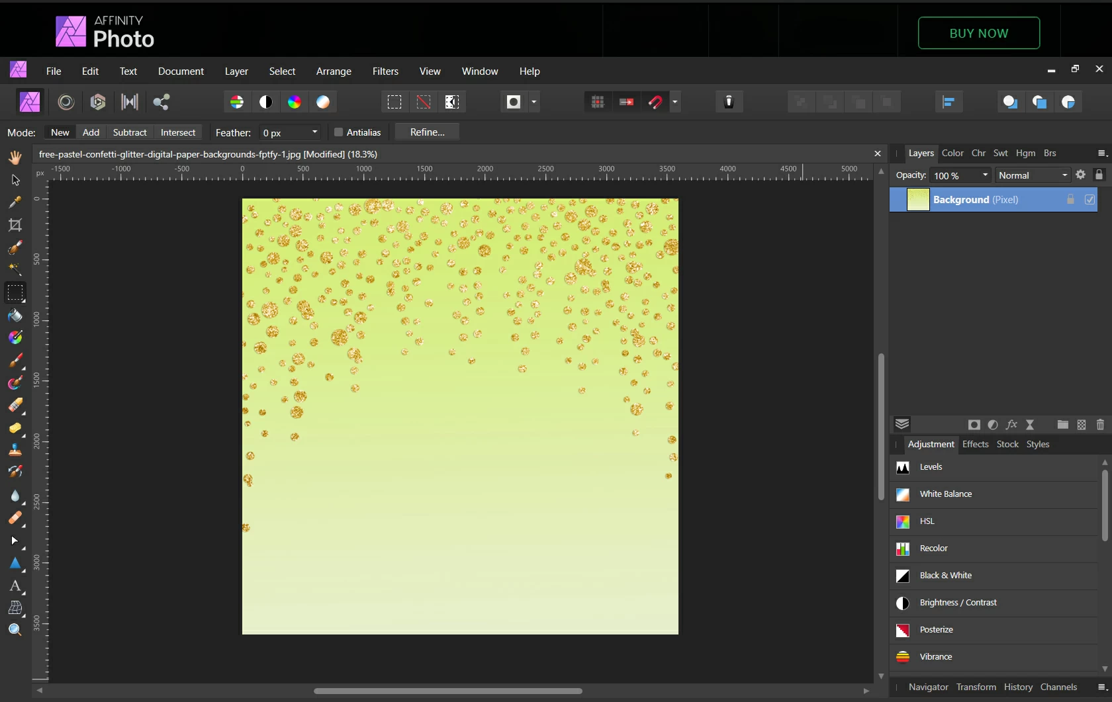Image resolution: width=1112 pixels, height=702 pixels.
Task: Toggle the snapping magnet
Action: tap(655, 102)
